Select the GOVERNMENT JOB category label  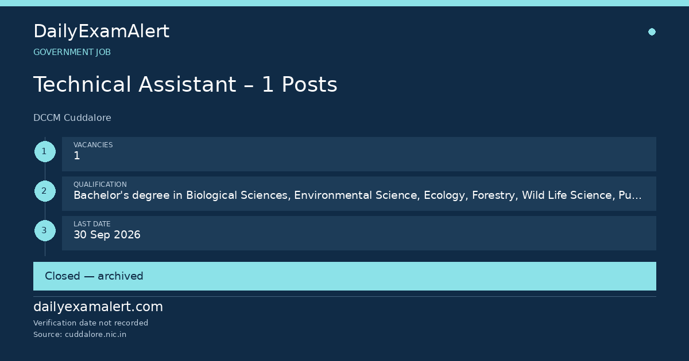click(72, 52)
